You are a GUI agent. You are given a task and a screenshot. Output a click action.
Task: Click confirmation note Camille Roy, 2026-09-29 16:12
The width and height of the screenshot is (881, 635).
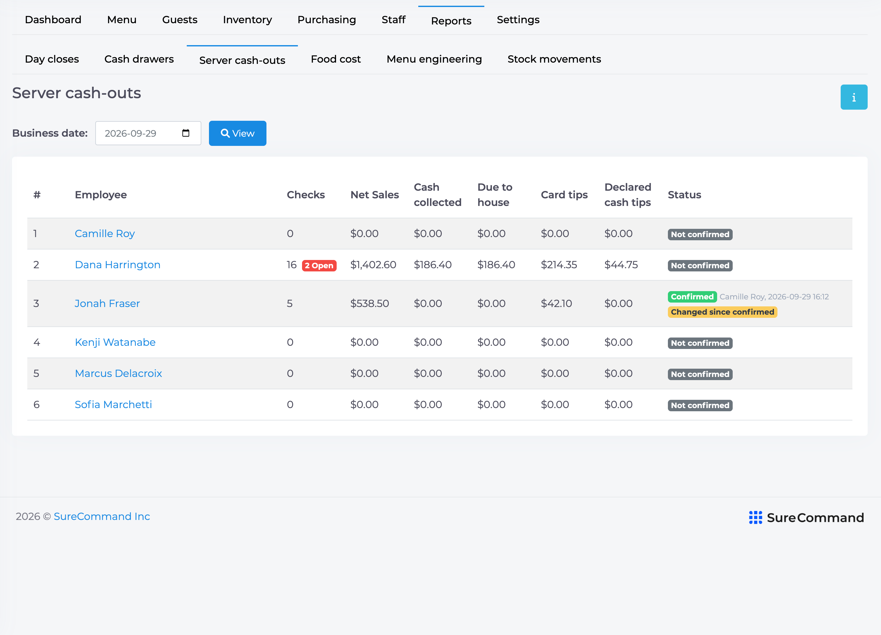click(774, 297)
